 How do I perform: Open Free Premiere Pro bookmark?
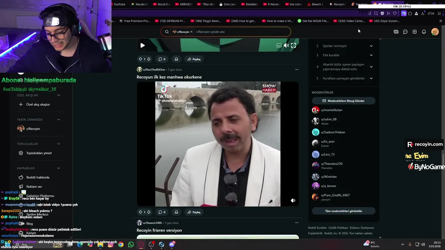point(135,21)
